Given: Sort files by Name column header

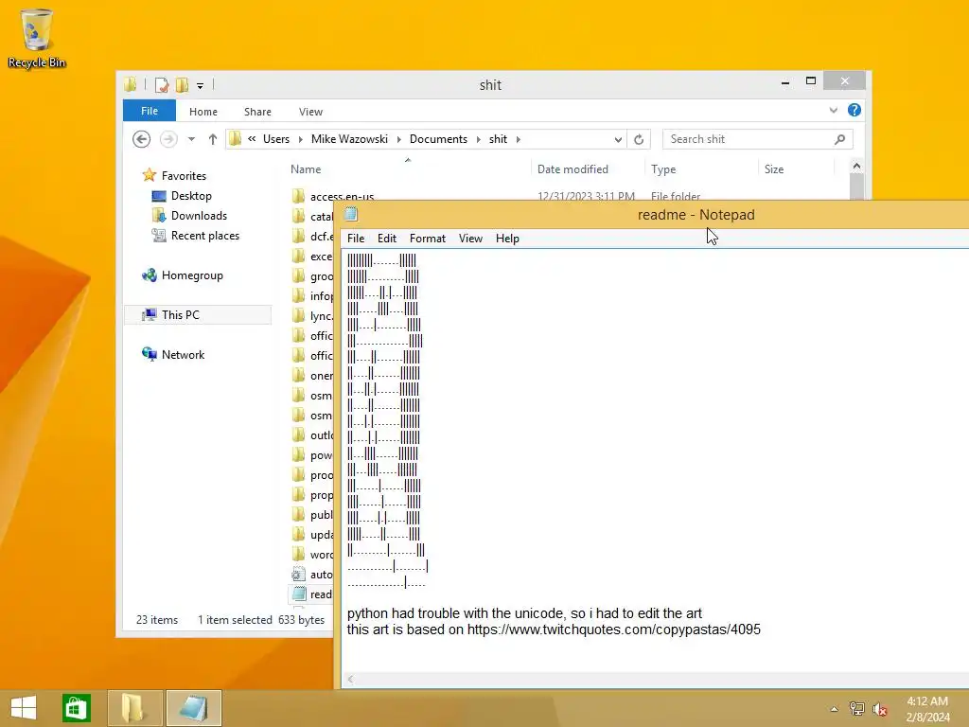Looking at the screenshot, I should (306, 168).
